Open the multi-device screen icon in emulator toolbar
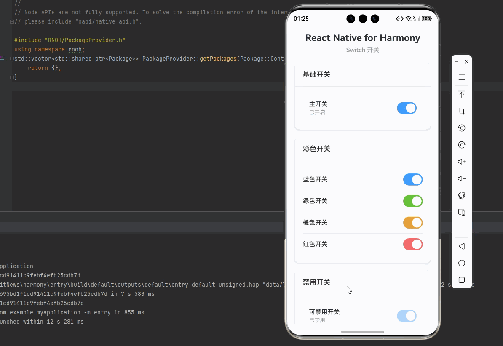503x346 pixels. point(462,212)
